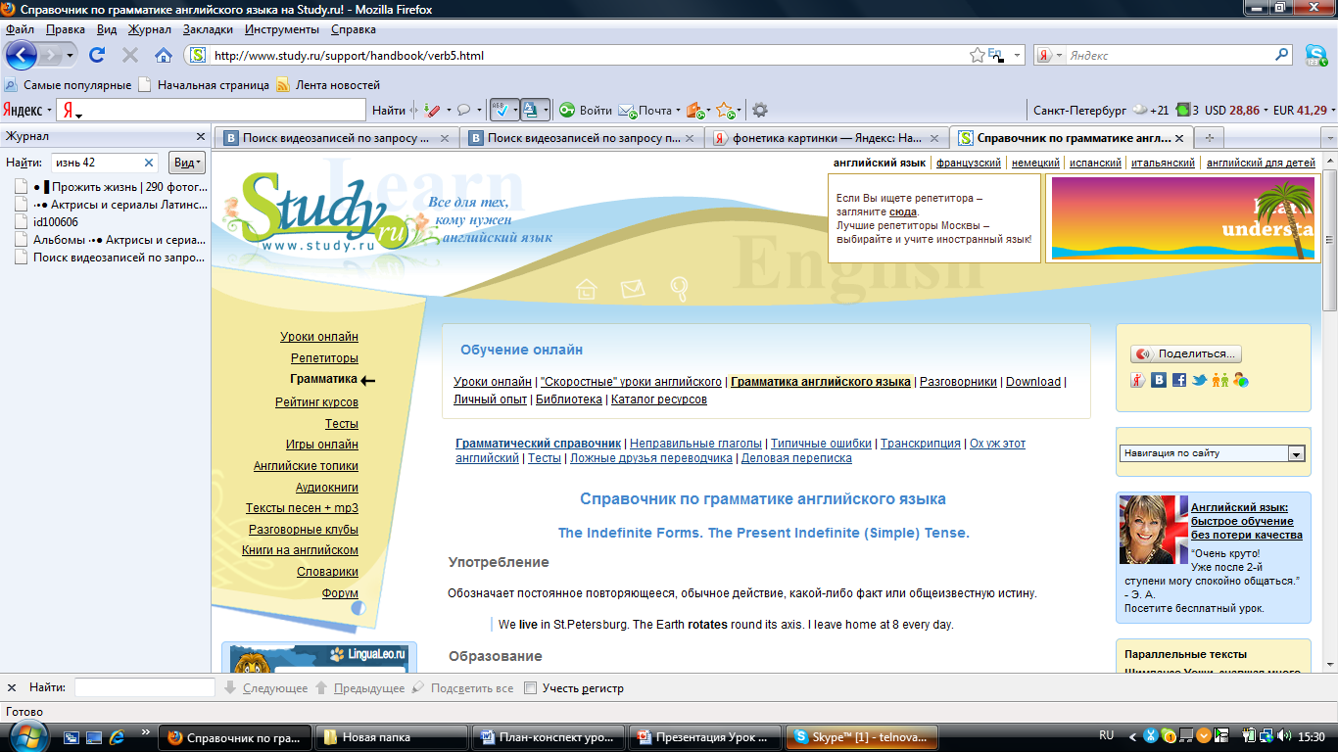Select французский language link
This screenshot has width=1338, height=752.
[x=968, y=164]
